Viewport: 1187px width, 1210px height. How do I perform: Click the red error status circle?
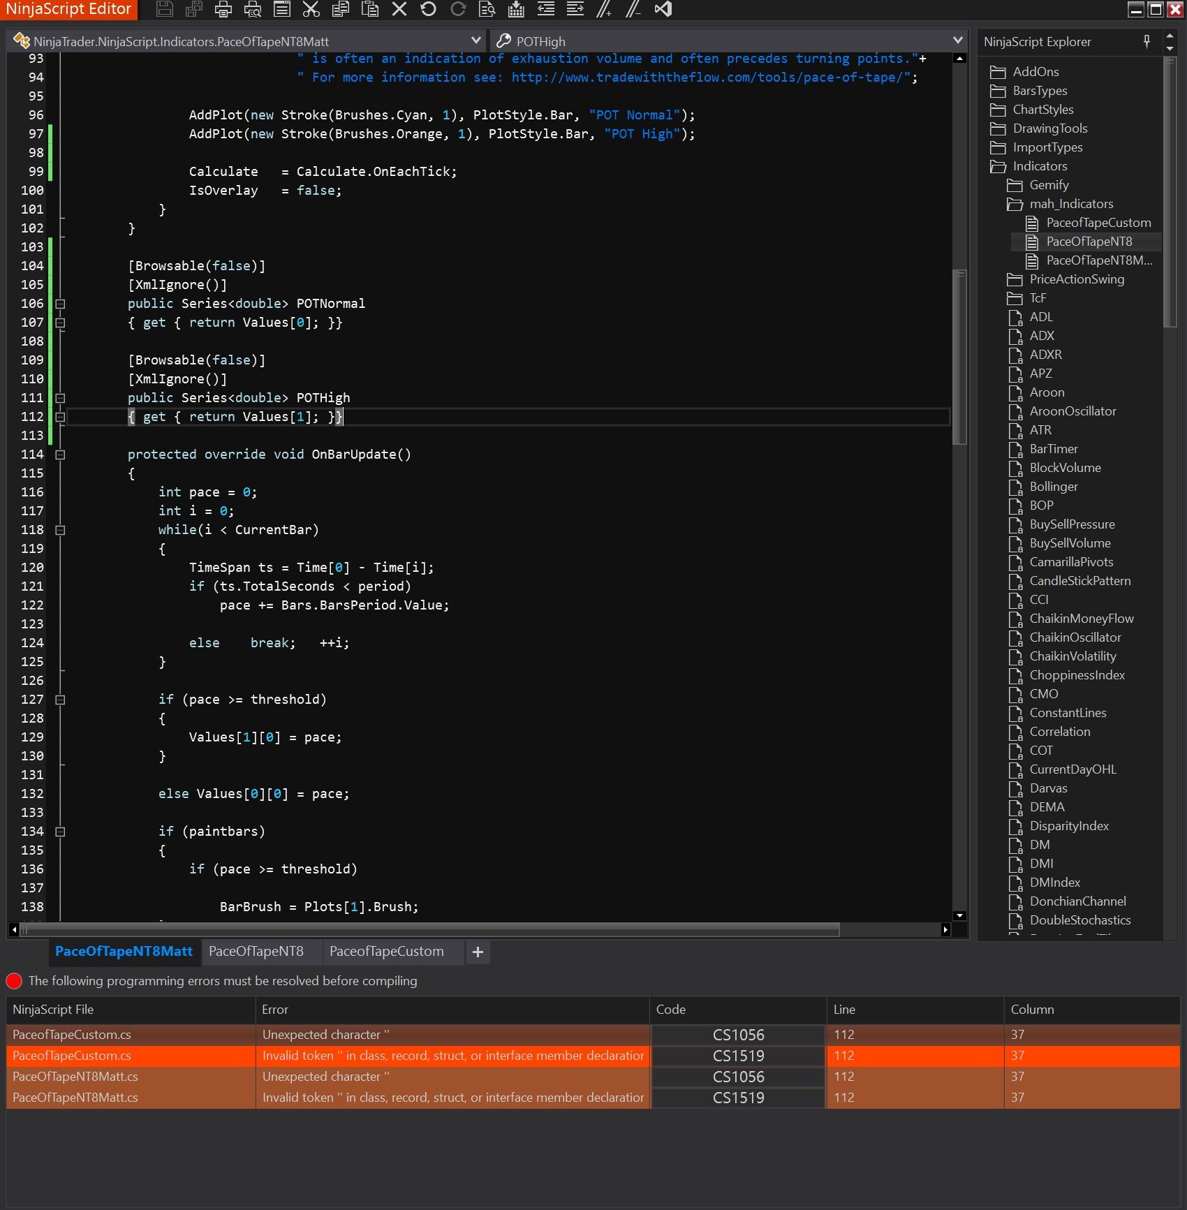pyautogui.click(x=14, y=981)
